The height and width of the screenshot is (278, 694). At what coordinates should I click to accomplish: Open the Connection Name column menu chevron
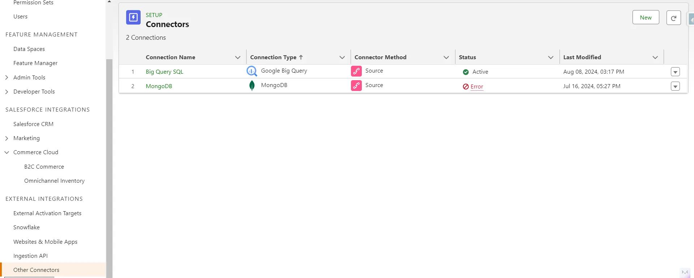[237, 57]
